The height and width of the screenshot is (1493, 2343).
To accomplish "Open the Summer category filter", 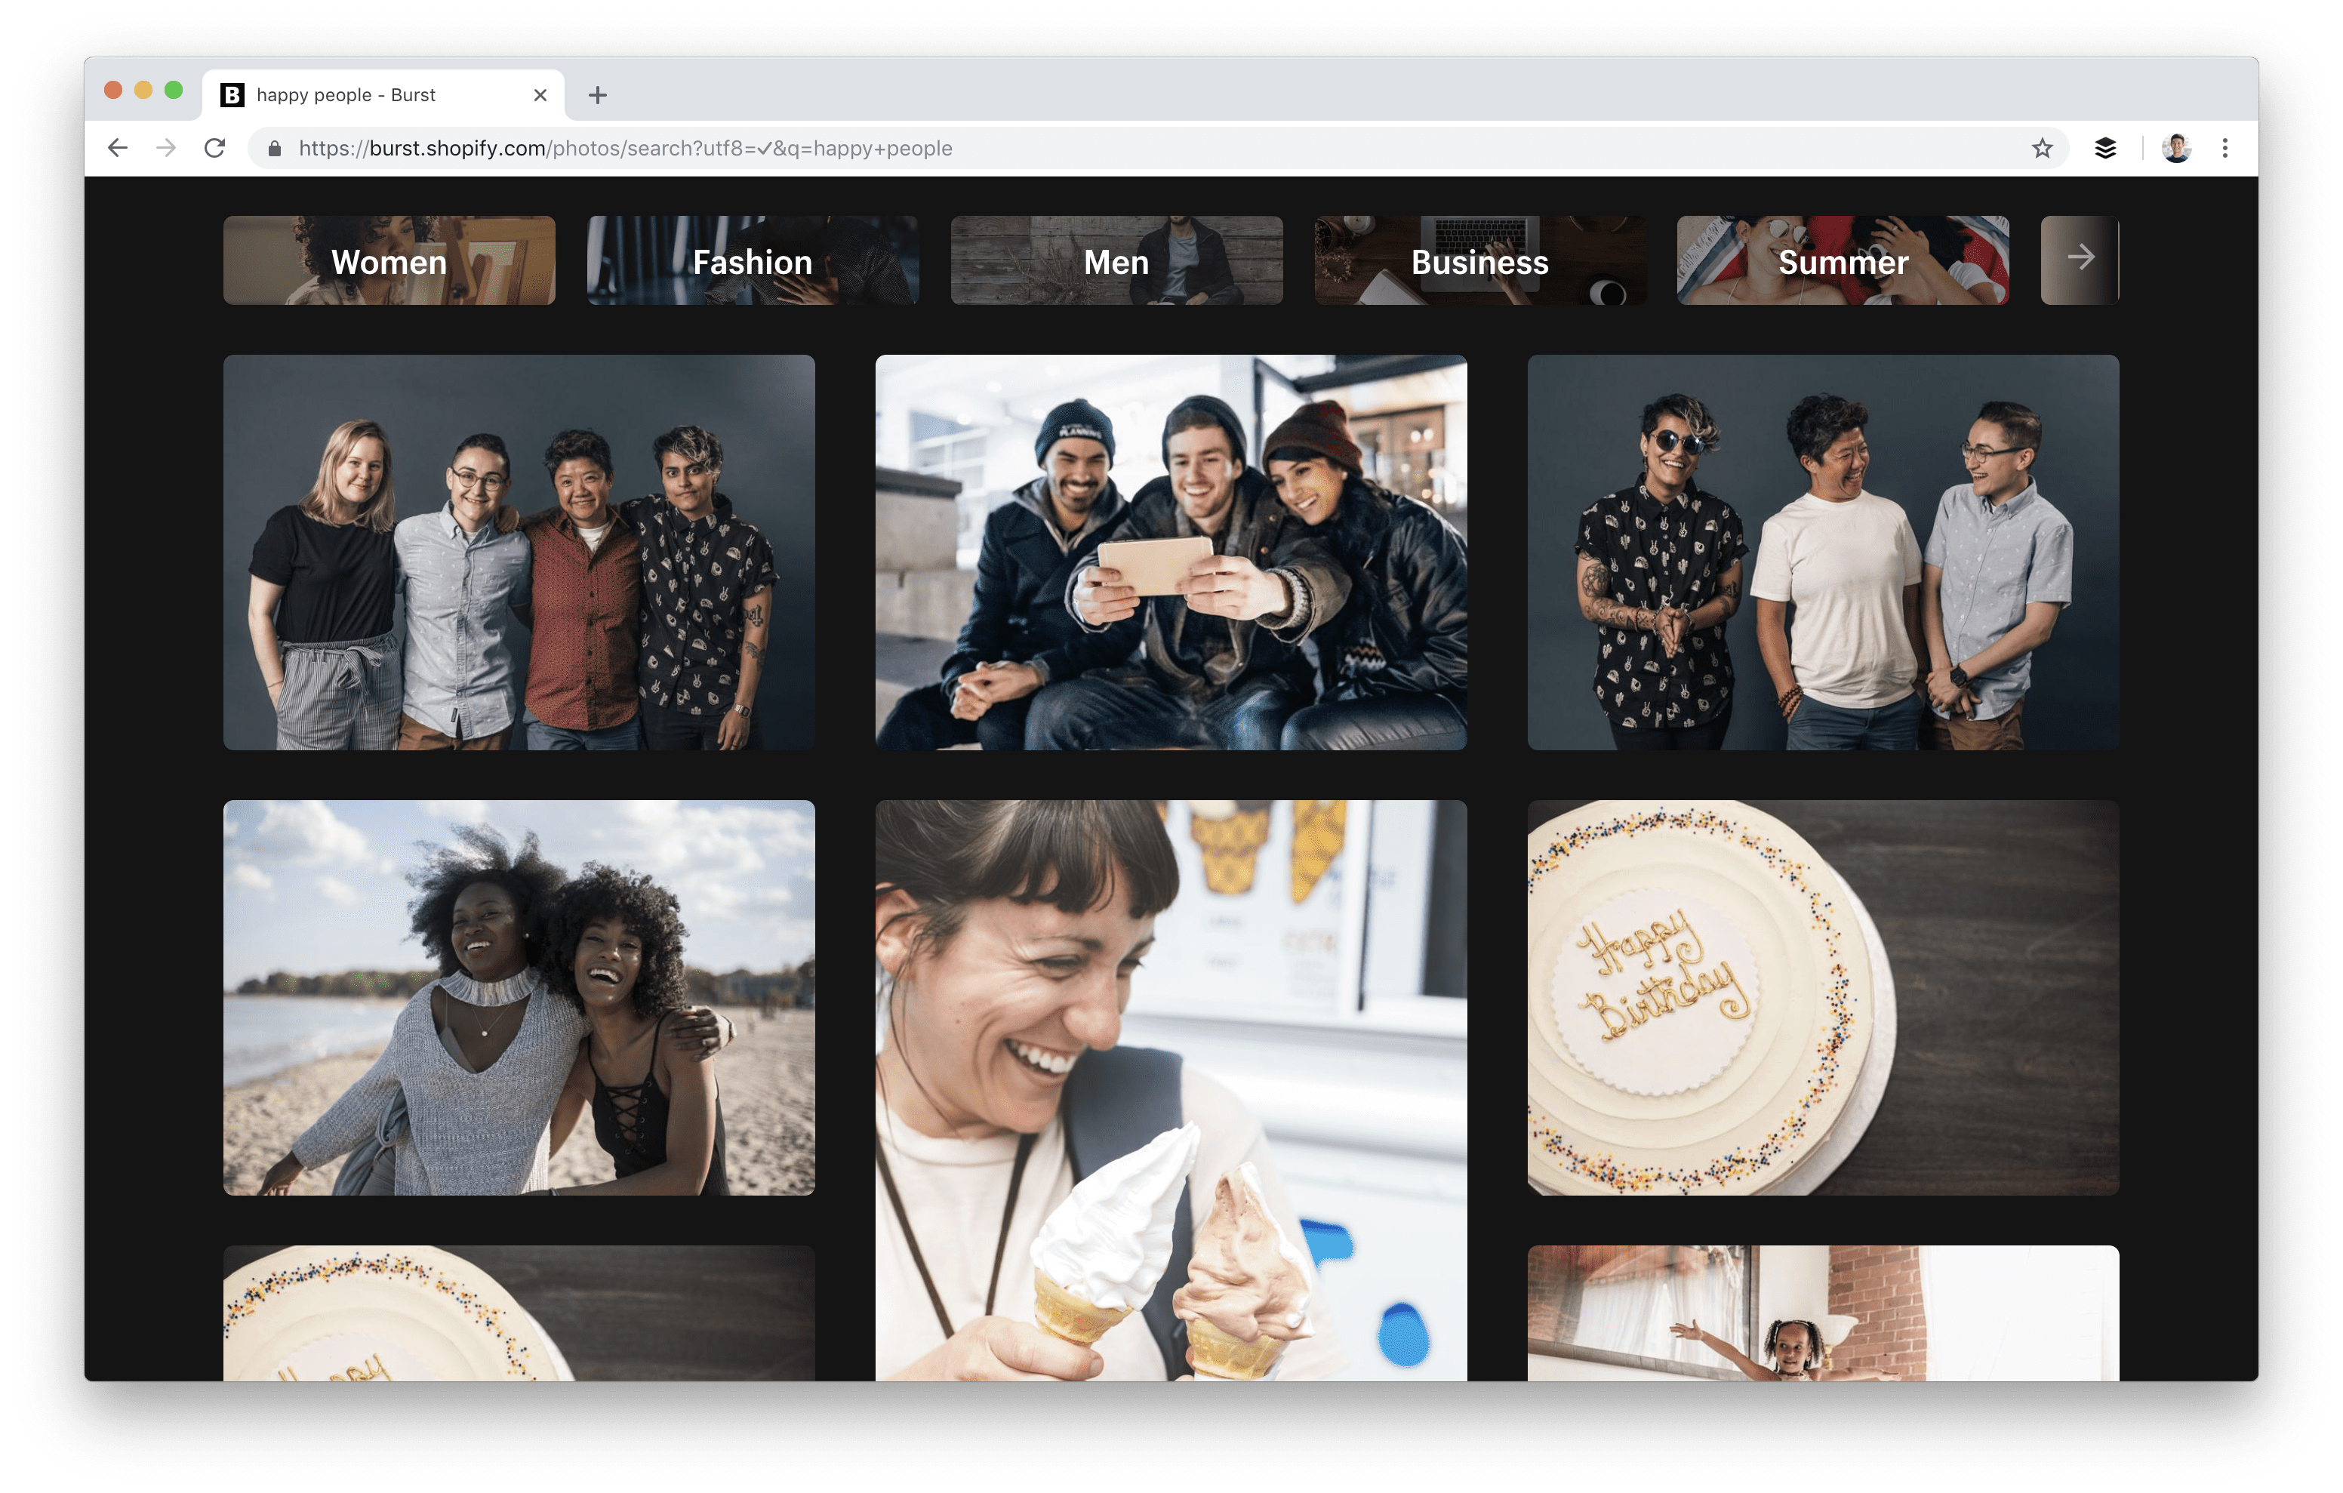I will (1841, 261).
